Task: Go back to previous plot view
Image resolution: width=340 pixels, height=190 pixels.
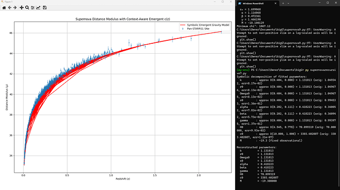Action: click(9, 7)
